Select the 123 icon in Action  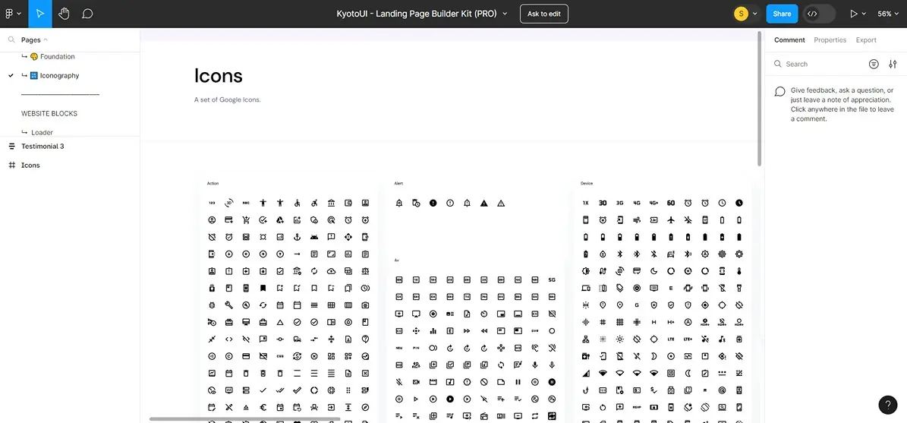click(212, 203)
